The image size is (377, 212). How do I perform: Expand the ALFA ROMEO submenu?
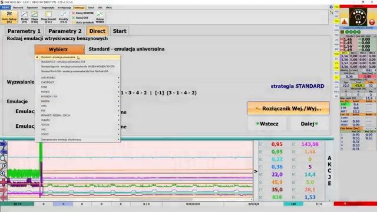pyautogui.click(x=78, y=78)
